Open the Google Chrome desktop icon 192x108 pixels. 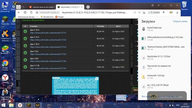pos(5,65)
